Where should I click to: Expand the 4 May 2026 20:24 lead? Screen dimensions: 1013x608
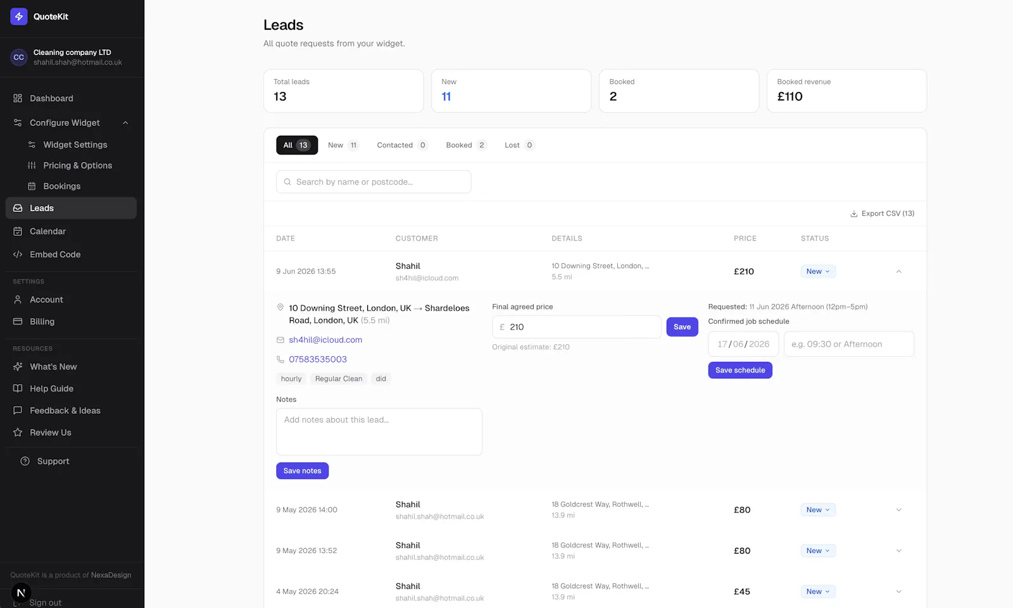click(x=898, y=592)
